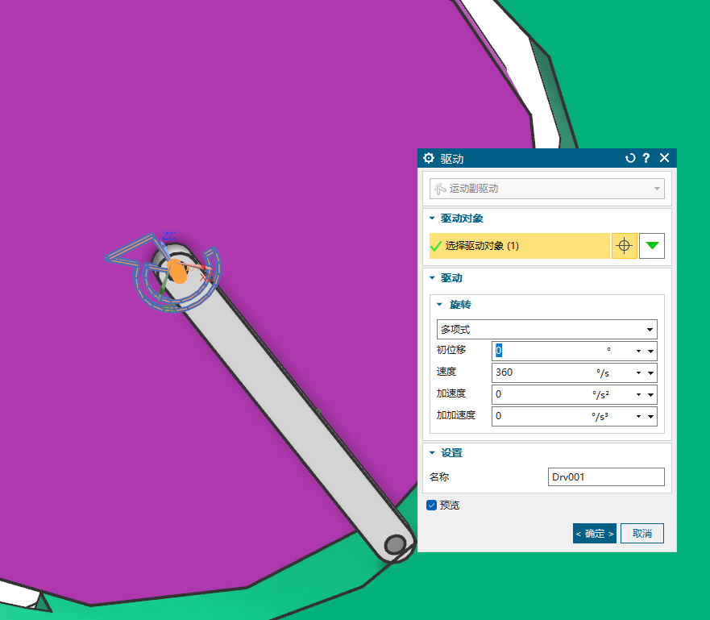Collapse the 驱动对象 section

tap(432, 218)
